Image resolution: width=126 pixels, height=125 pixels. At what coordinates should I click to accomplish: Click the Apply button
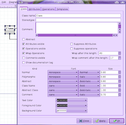click(x=100, y=121)
